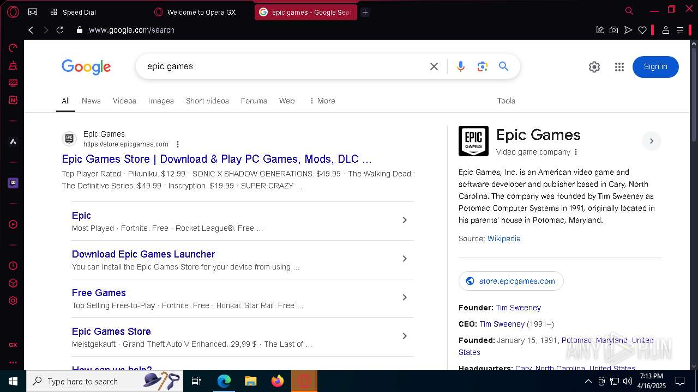Open Microsoft Edge from taskbar
The height and width of the screenshot is (392, 698).
coord(224,381)
